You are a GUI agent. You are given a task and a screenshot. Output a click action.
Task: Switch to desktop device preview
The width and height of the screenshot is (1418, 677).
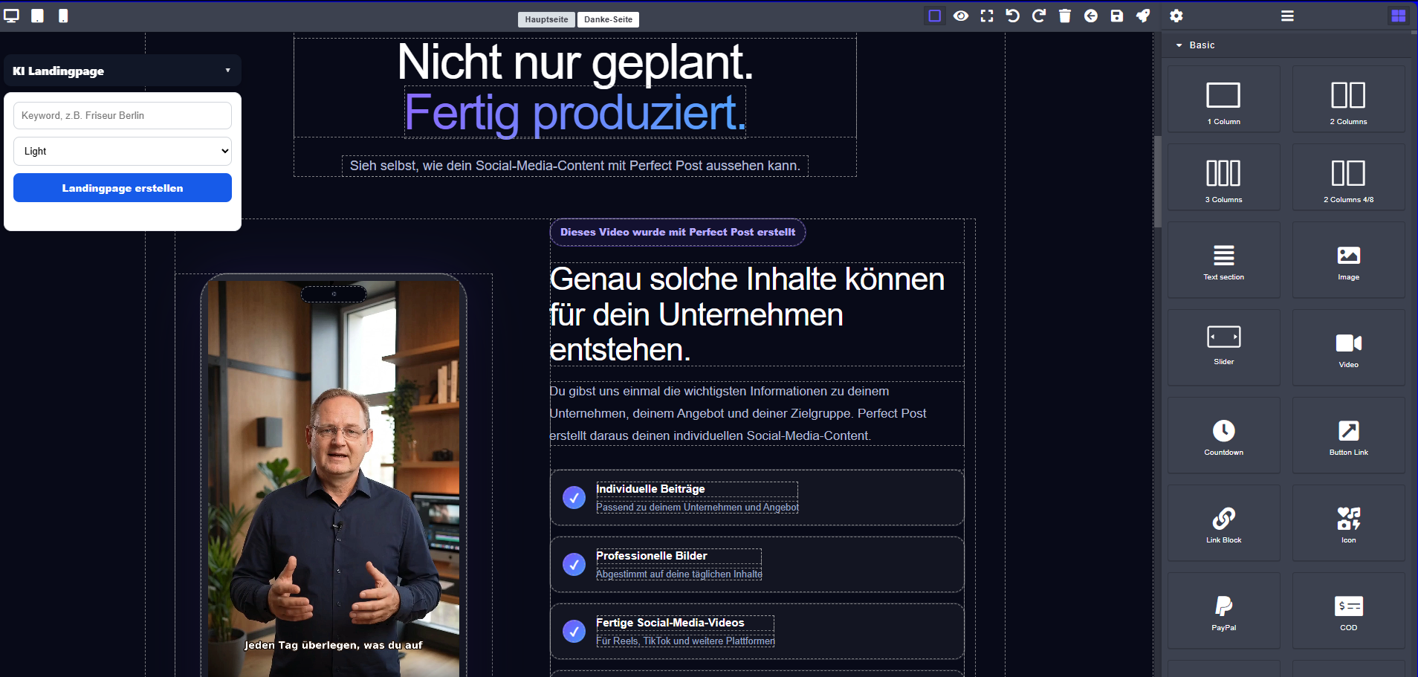click(x=11, y=16)
